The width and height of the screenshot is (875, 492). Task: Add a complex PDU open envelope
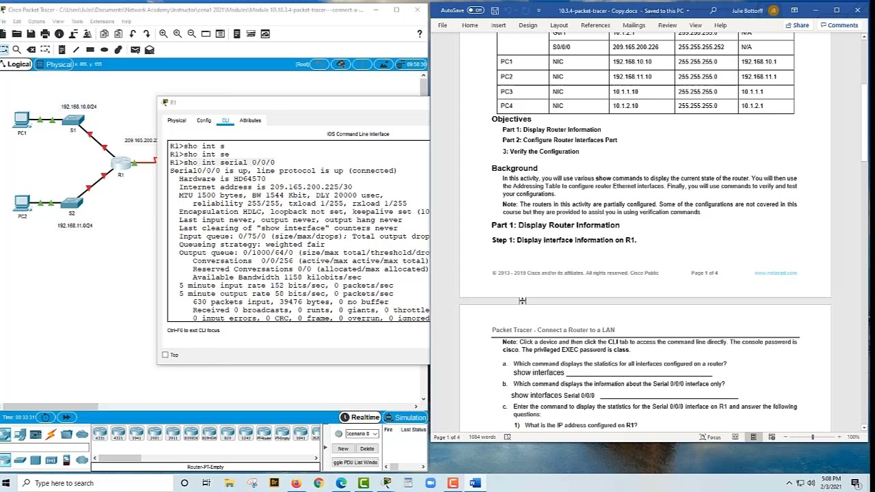pyautogui.click(x=150, y=49)
